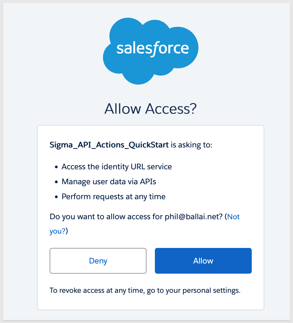
Task: Click the phil@ballai.net email address
Action: pos(193,217)
